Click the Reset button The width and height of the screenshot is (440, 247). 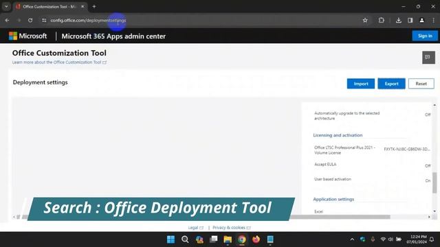[x=421, y=84]
